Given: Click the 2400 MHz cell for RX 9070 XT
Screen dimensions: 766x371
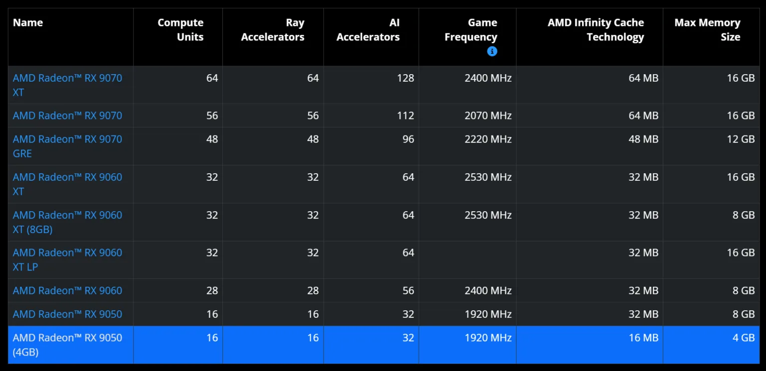Looking at the screenshot, I should (488, 78).
